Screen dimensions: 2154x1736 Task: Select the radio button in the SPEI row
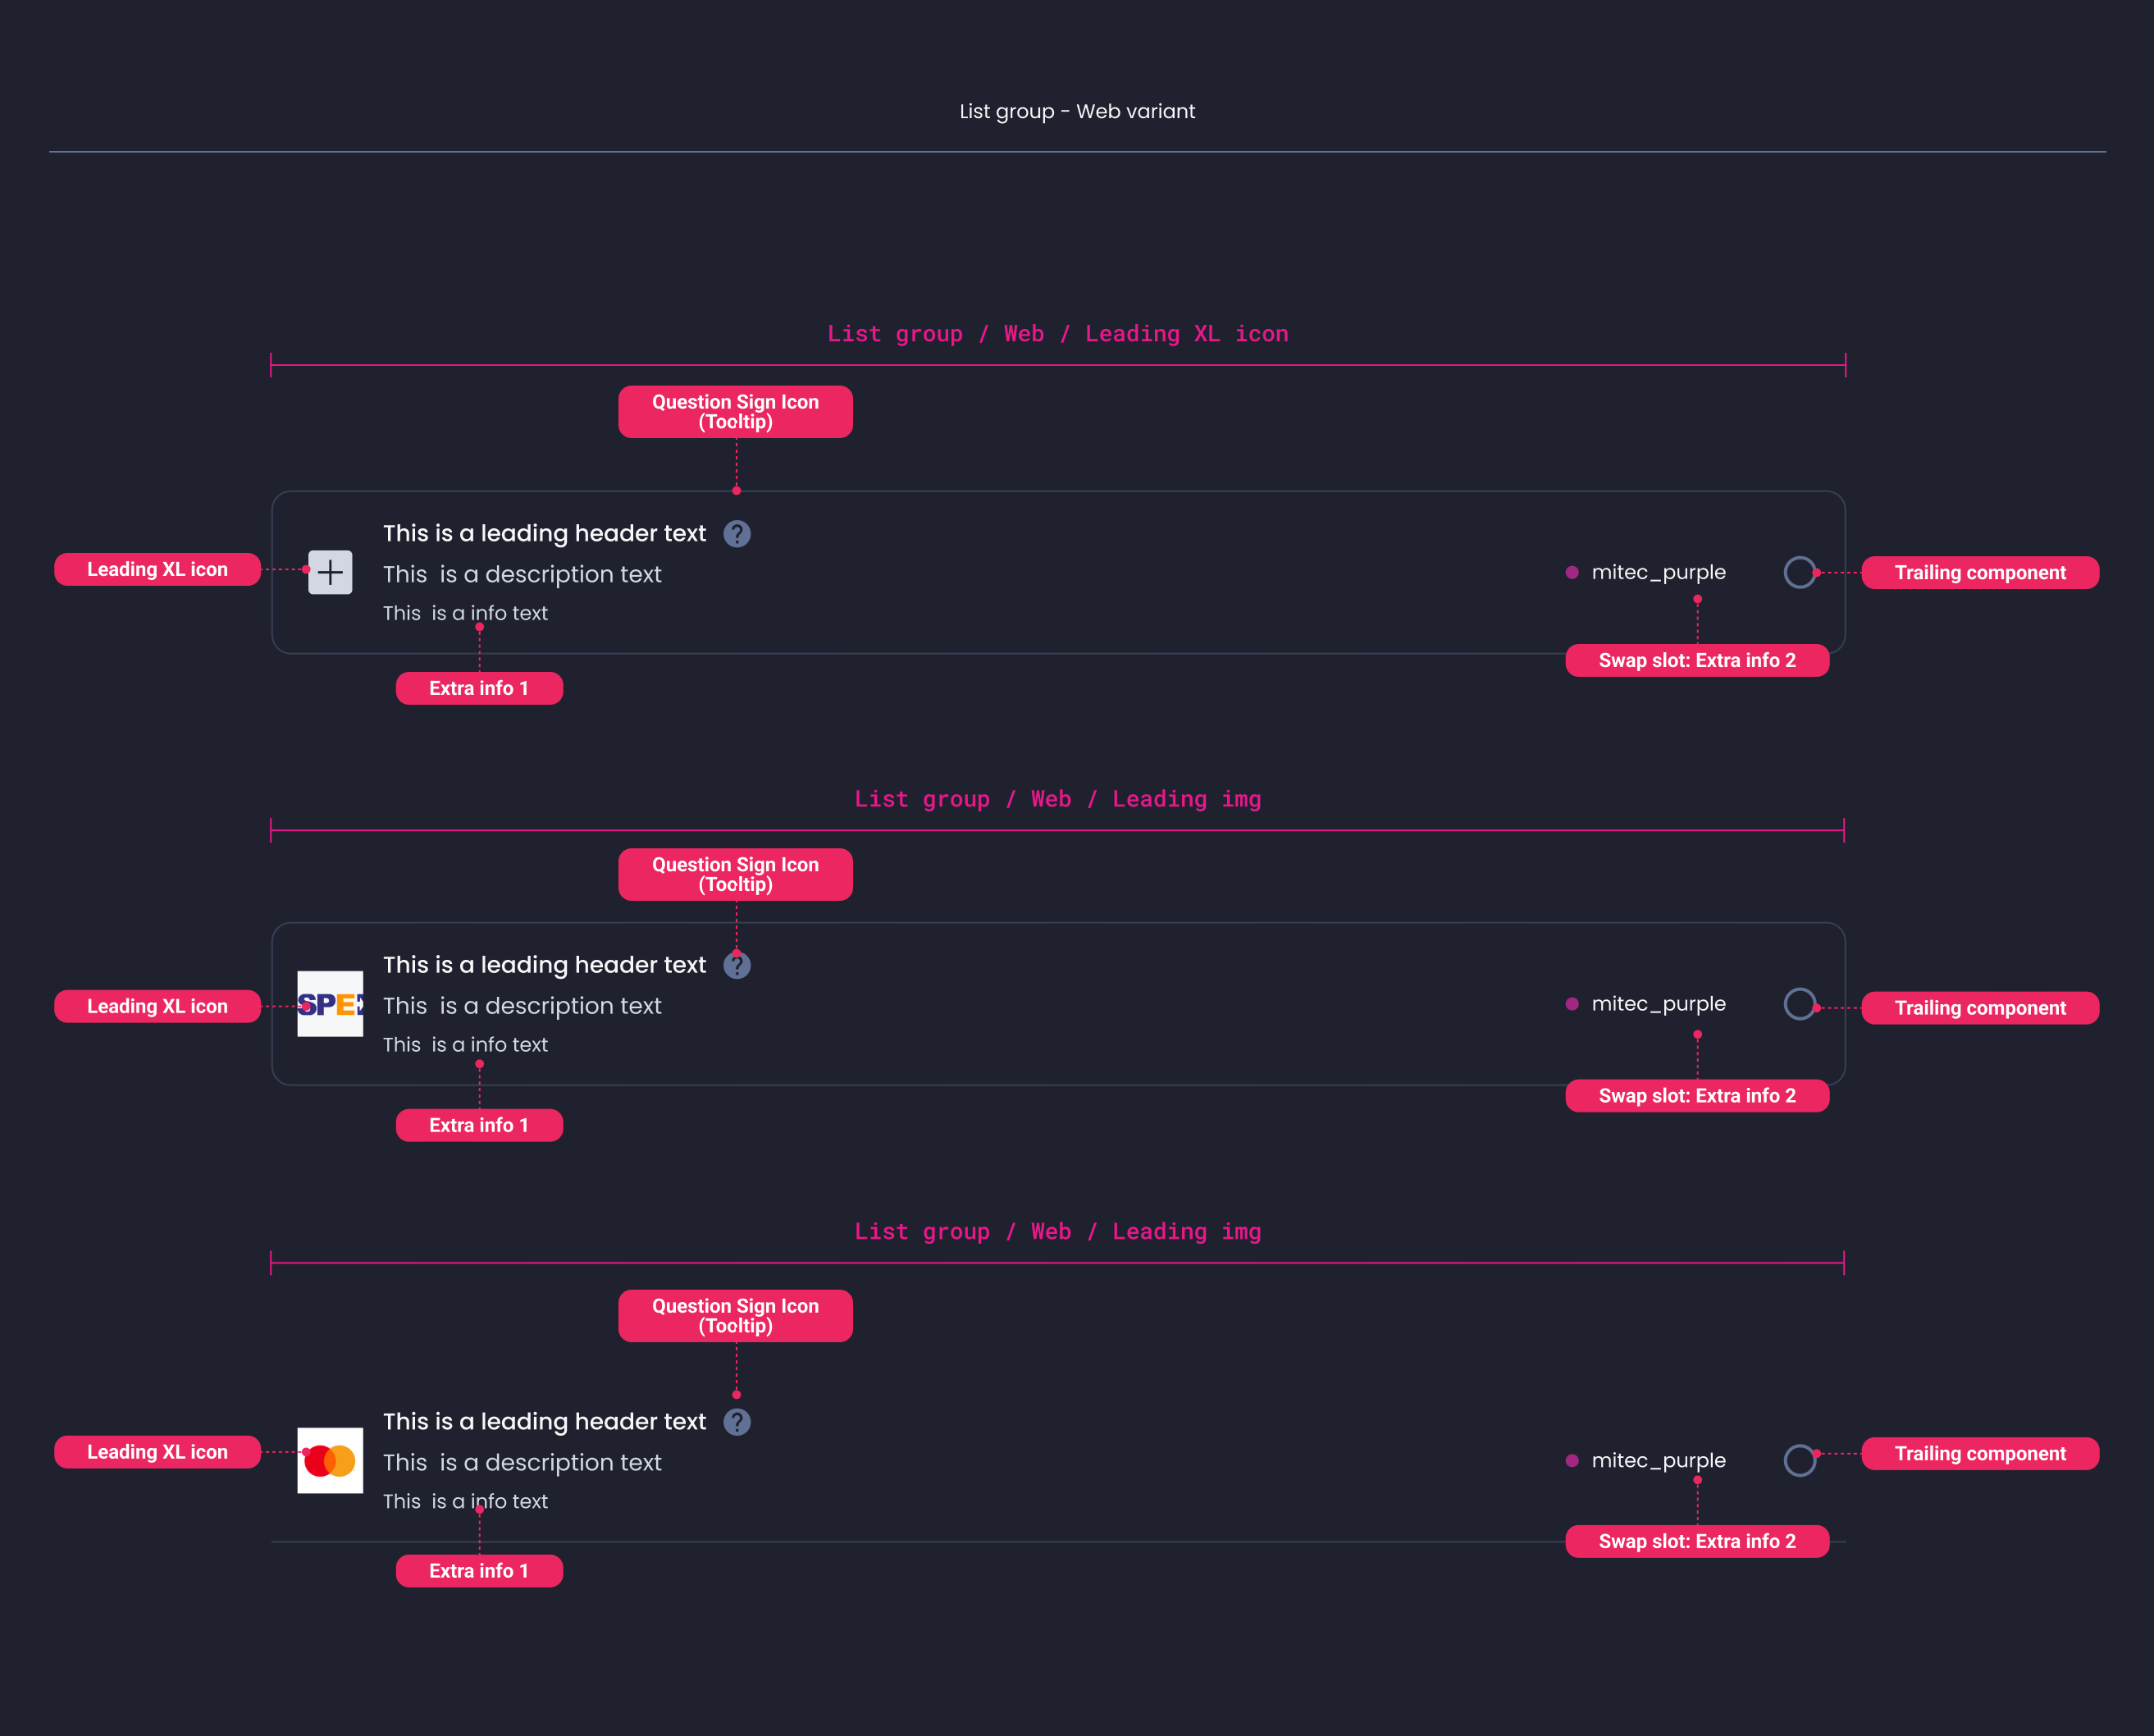[1799, 1004]
